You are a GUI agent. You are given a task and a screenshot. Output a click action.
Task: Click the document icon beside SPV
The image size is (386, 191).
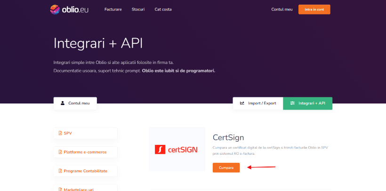(x=60, y=133)
